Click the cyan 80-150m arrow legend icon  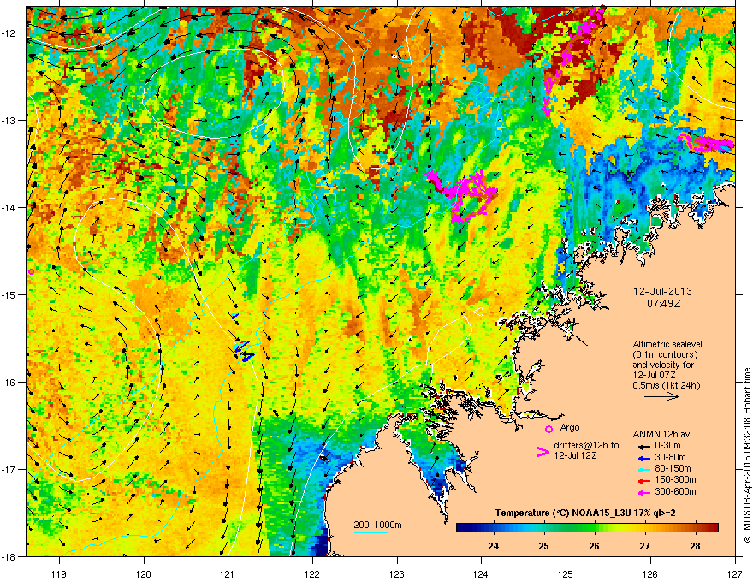coord(643,469)
